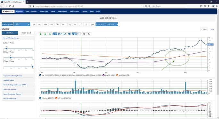Uncheck the Line 2 Period checkbox
219x119 pixels.
coord(4,52)
